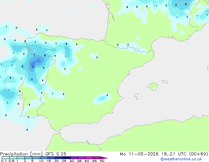Pick the 40–45 mm bright magenta swatch
Viewport: 209px width, 162px height.
[89, 158]
